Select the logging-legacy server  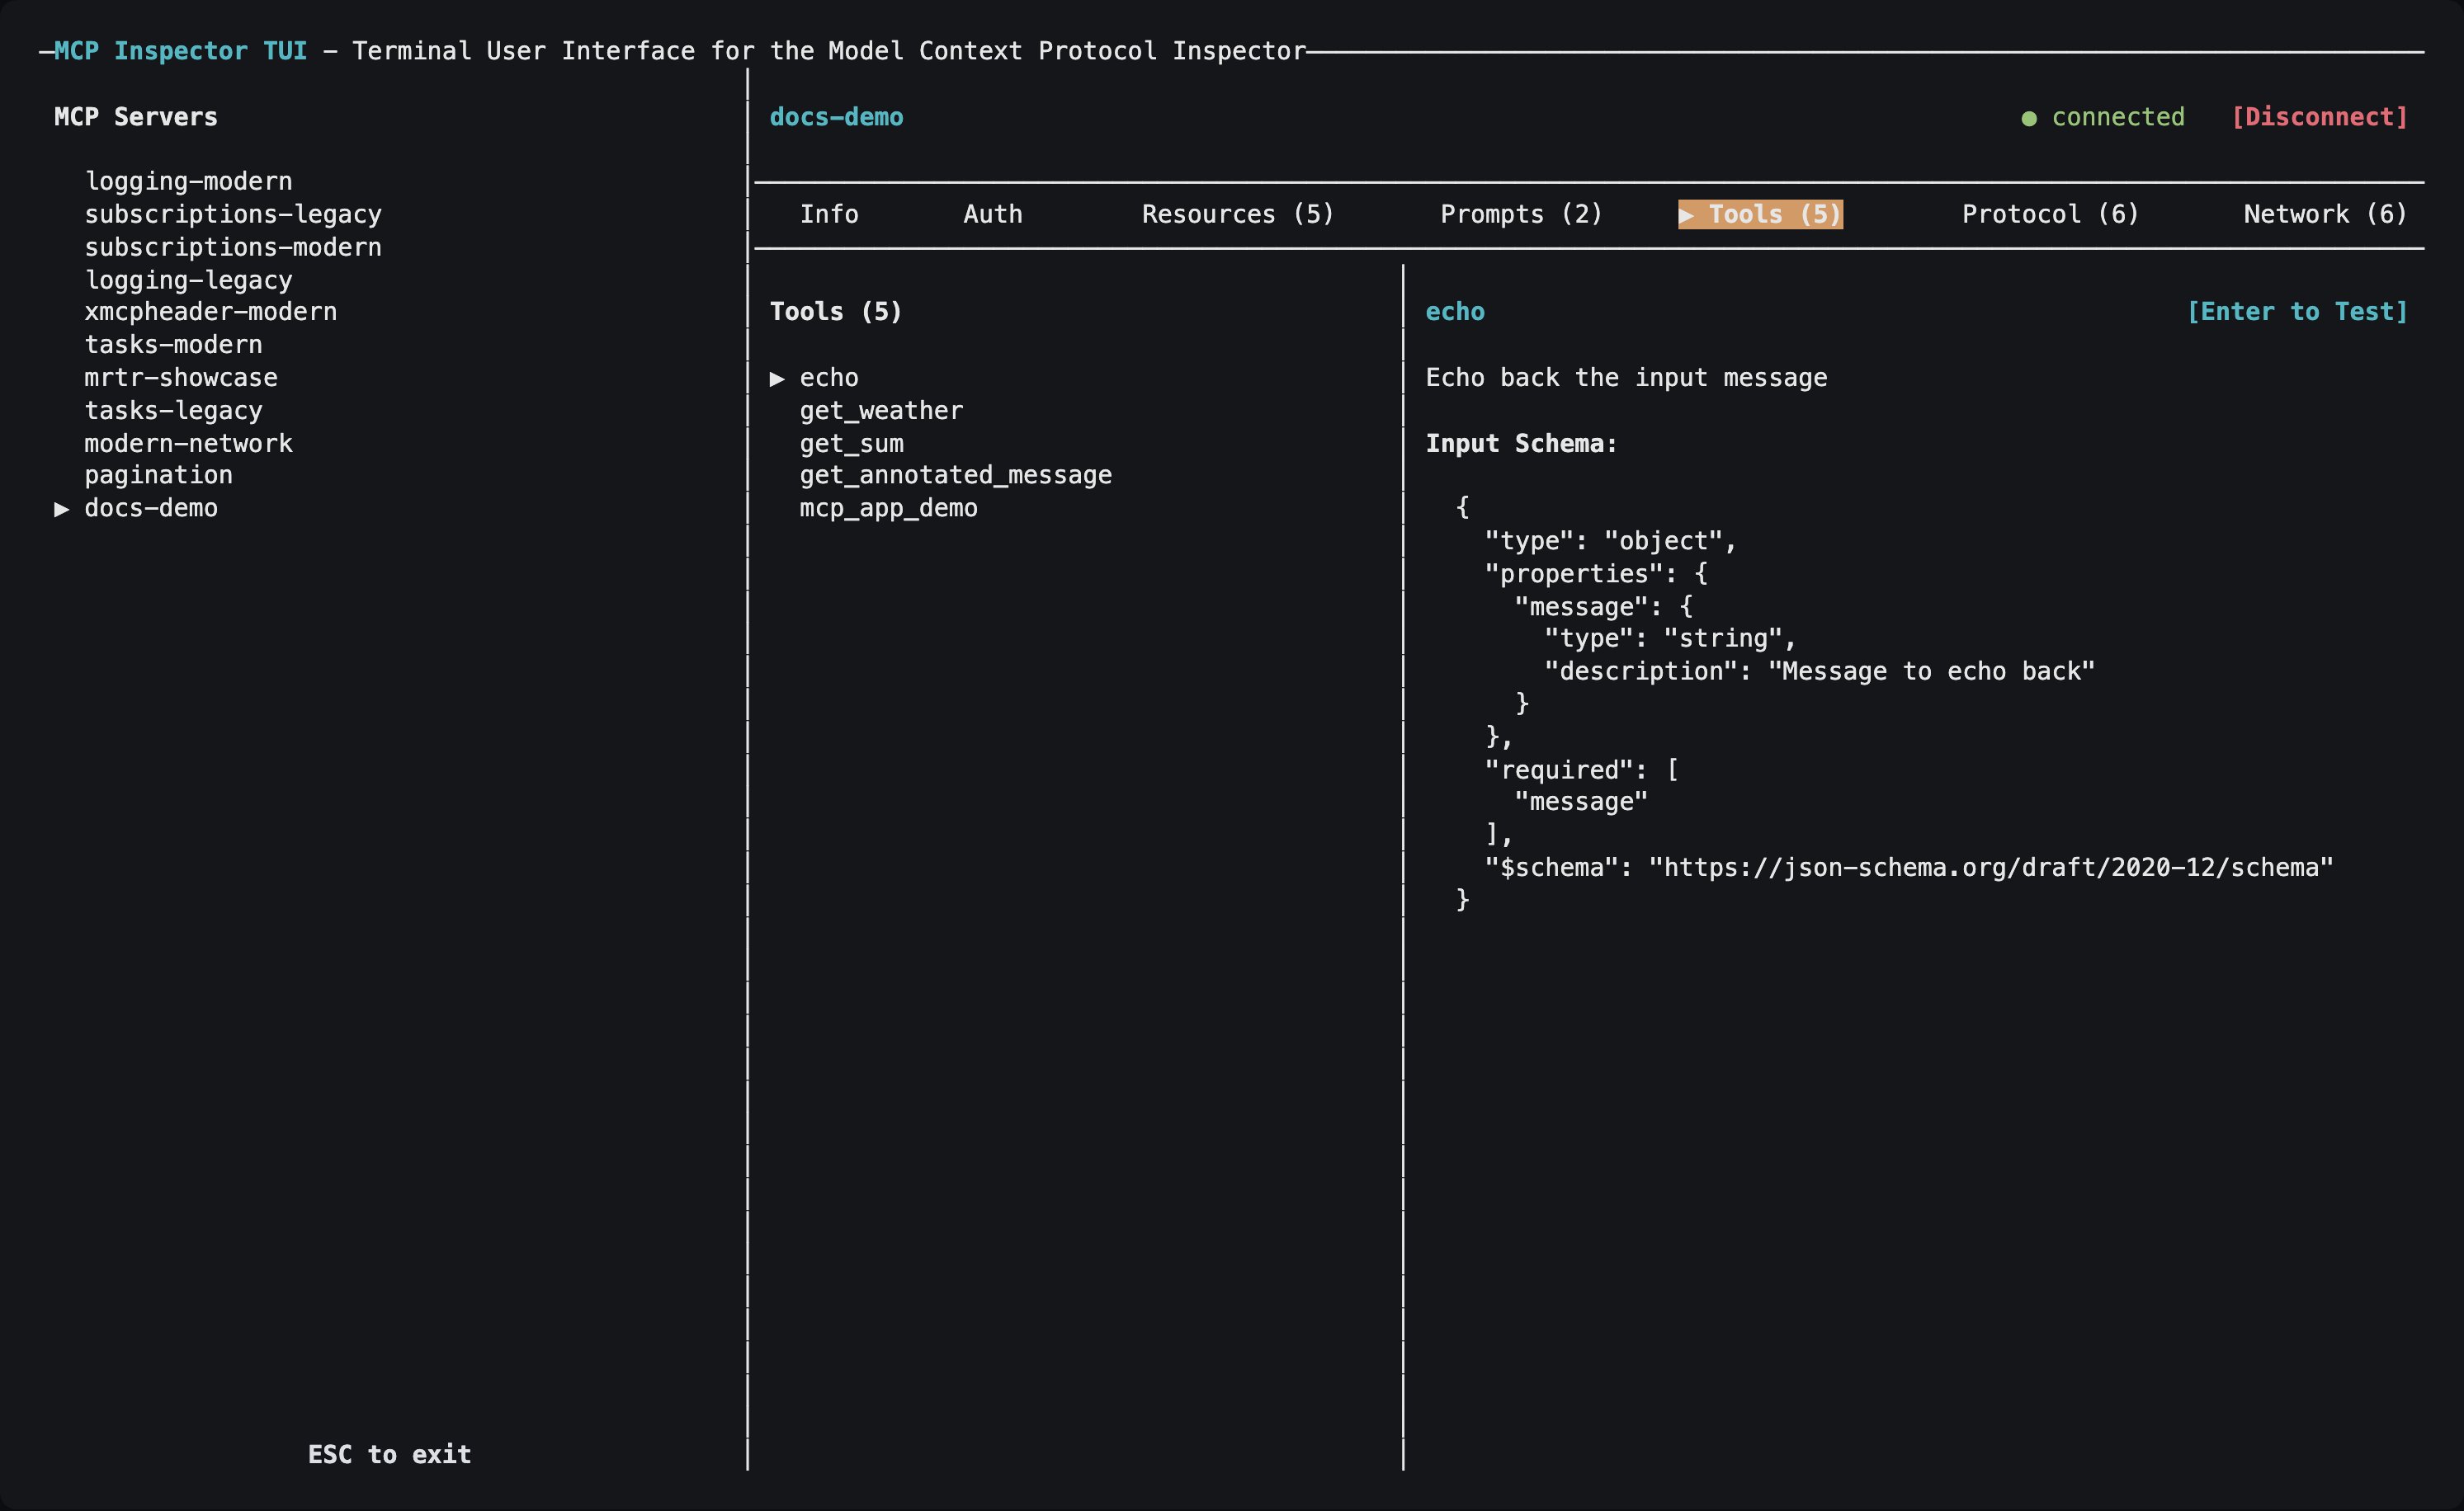pos(188,280)
